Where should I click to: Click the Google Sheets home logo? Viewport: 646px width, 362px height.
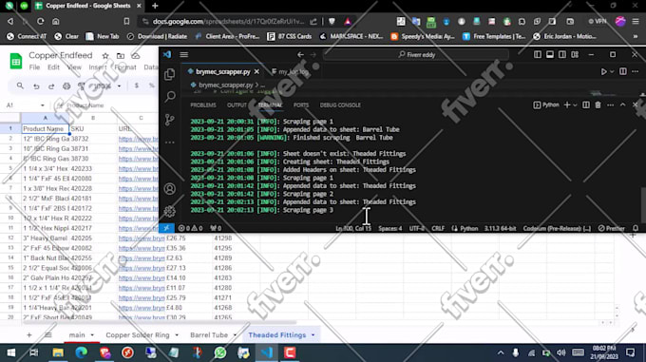16,62
